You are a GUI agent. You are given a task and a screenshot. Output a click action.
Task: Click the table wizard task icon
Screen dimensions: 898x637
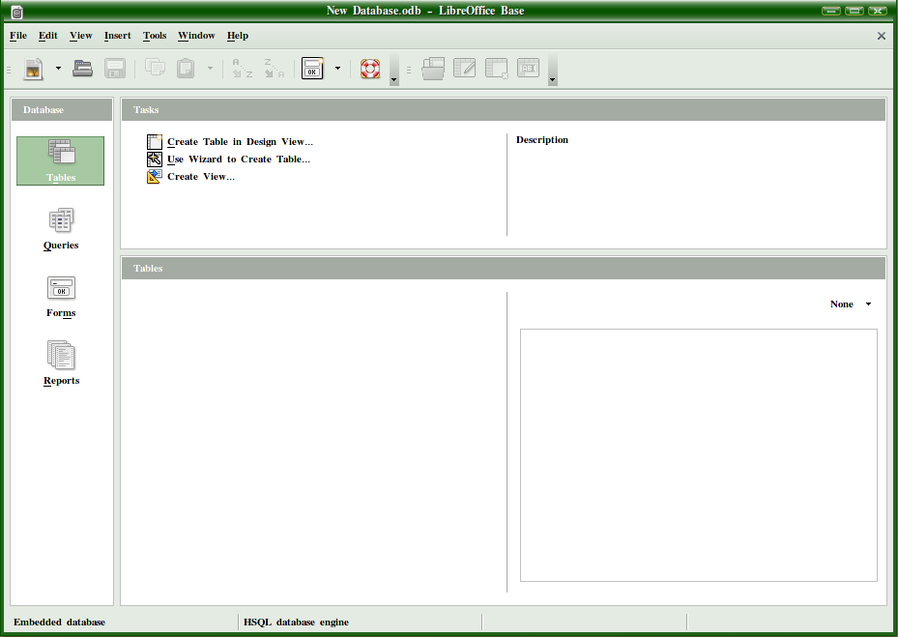point(155,159)
